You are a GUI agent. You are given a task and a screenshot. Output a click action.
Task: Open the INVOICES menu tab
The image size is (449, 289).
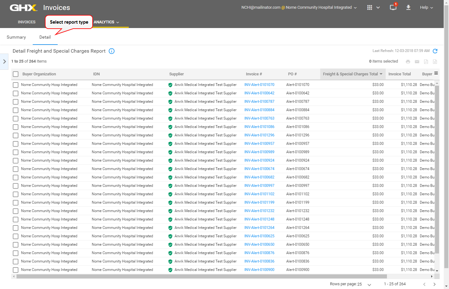[27, 22]
